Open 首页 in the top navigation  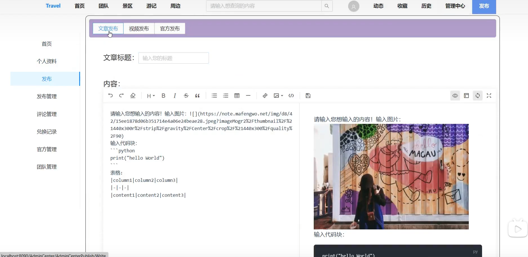[79, 6]
